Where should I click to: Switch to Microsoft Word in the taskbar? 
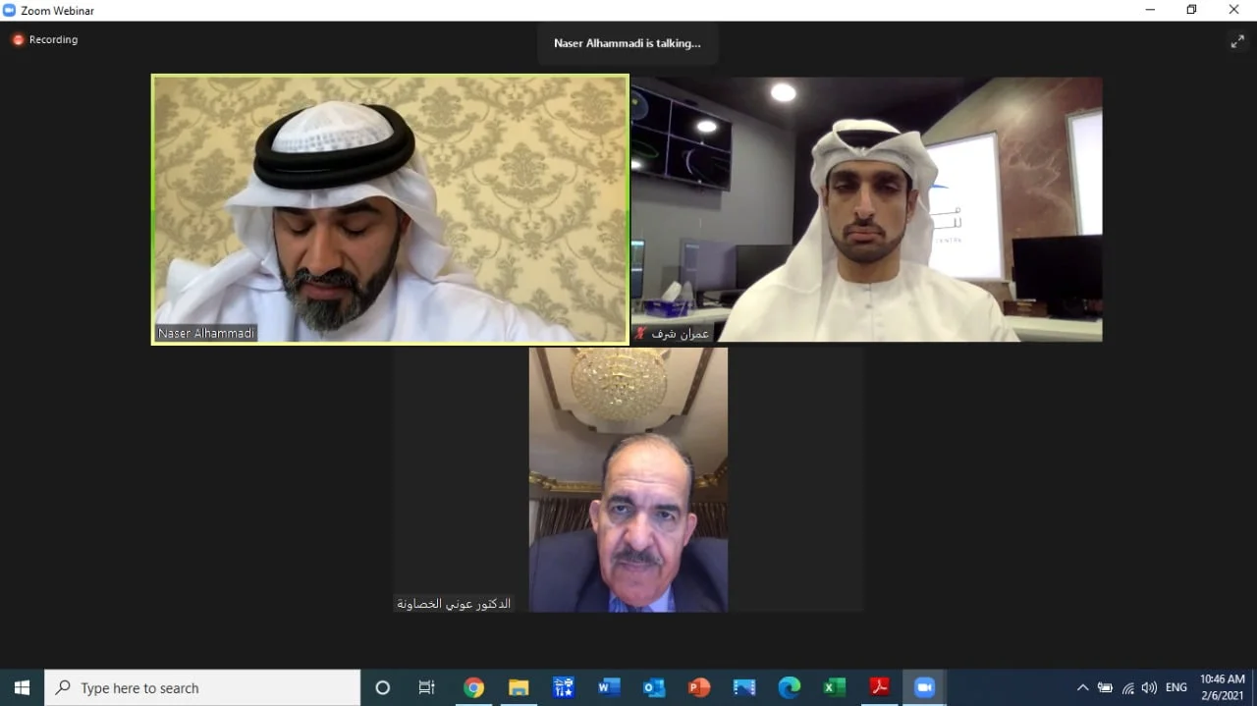[x=609, y=687]
